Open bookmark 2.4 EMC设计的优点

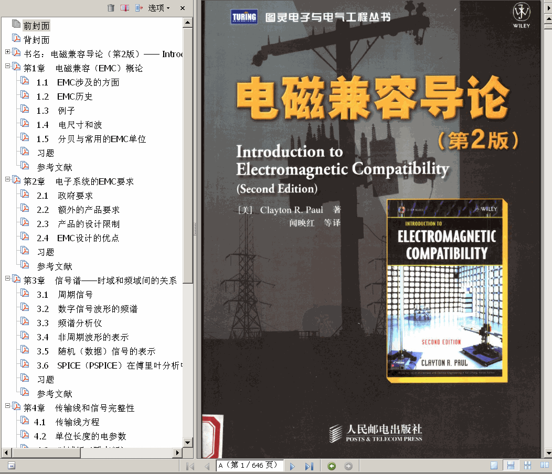82,238
